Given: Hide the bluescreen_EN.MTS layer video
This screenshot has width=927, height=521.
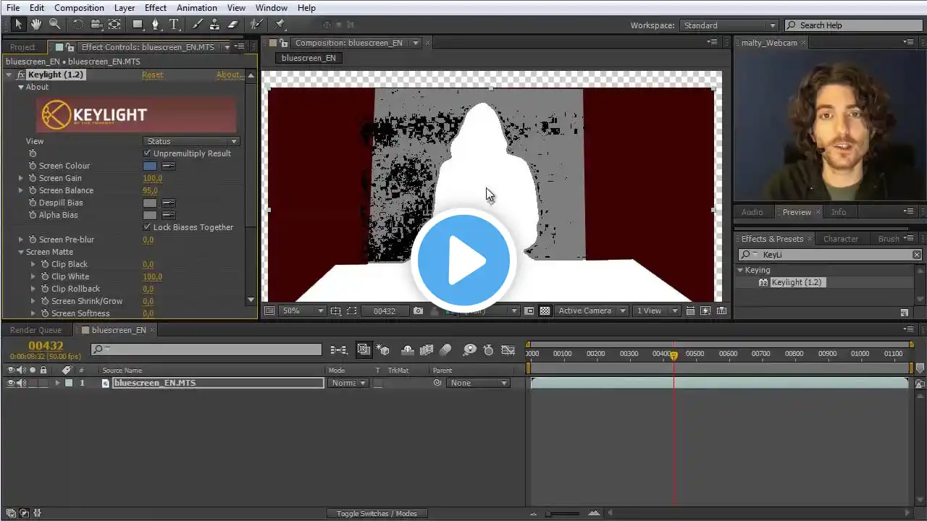Looking at the screenshot, I should pos(10,384).
